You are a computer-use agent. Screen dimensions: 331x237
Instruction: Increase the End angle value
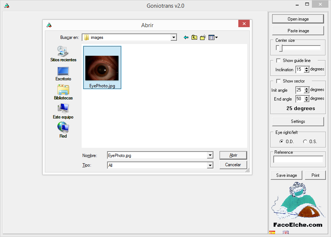[x=306, y=97]
